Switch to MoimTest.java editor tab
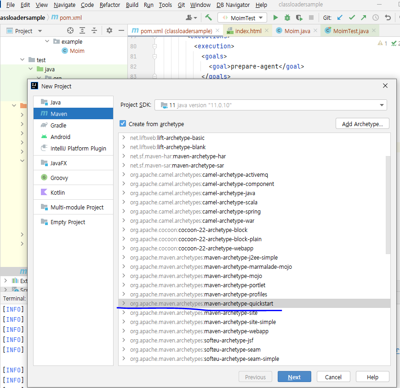The width and height of the screenshot is (400, 388). [351, 31]
